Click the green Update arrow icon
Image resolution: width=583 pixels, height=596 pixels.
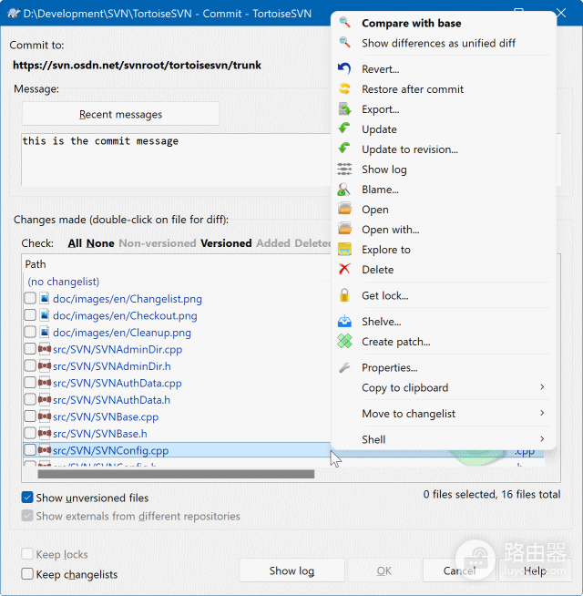(344, 128)
